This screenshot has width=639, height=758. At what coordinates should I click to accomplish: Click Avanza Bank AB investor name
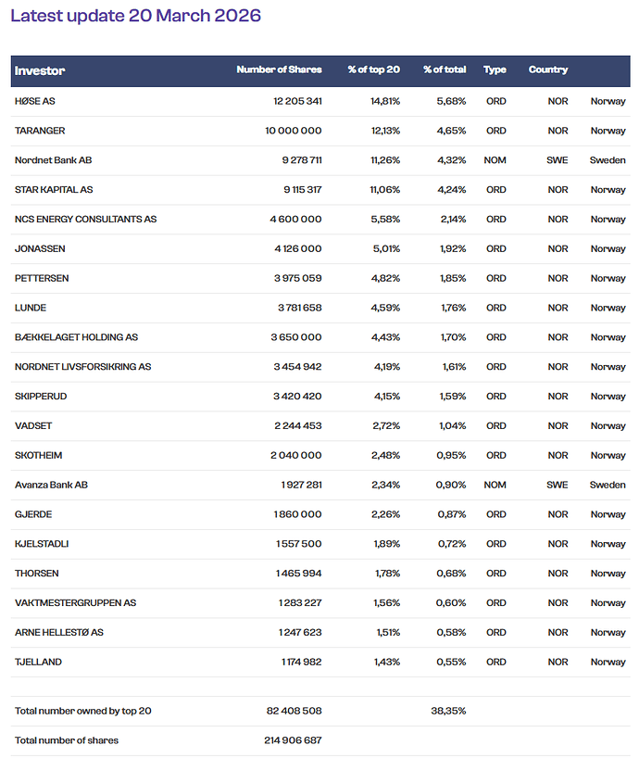point(51,485)
